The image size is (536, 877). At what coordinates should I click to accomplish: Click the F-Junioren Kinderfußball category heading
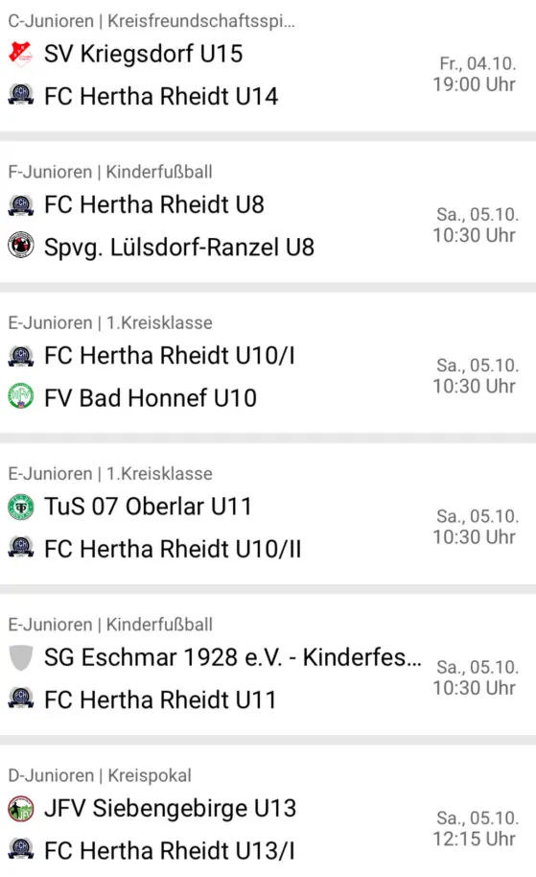110,172
